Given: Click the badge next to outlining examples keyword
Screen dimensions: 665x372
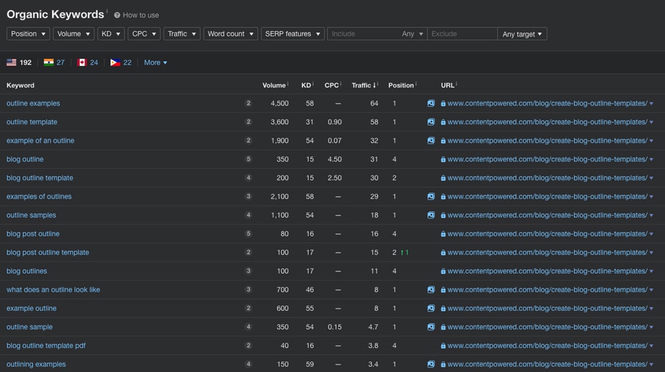Looking at the screenshot, I should 248,364.
